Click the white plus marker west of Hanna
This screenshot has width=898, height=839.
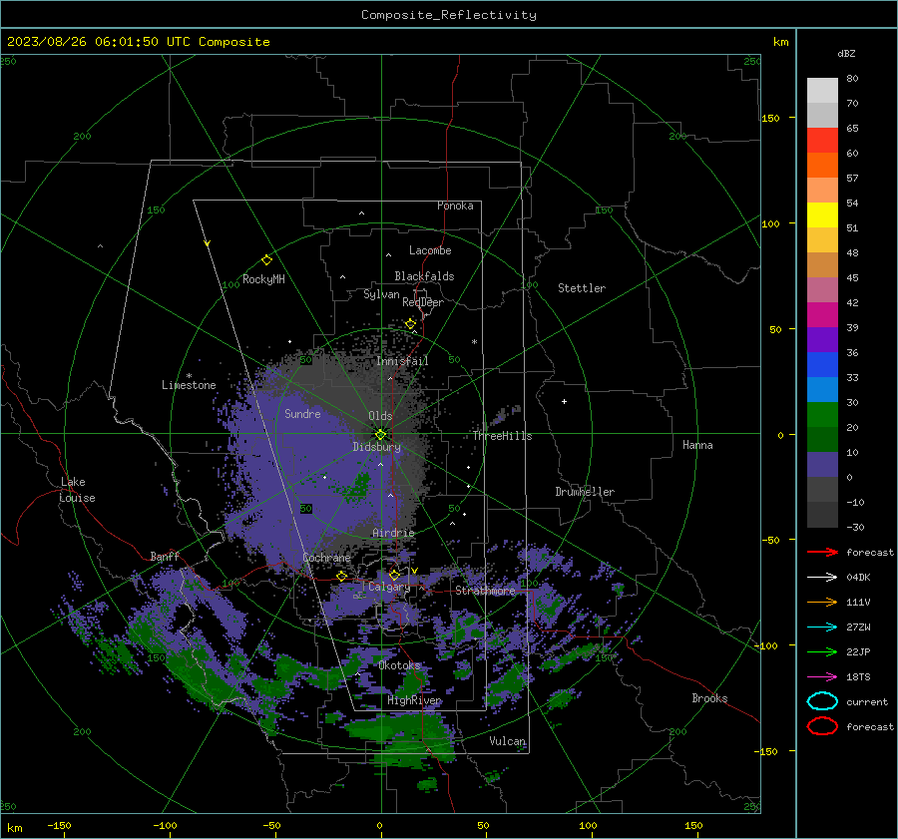click(x=564, y=401)
